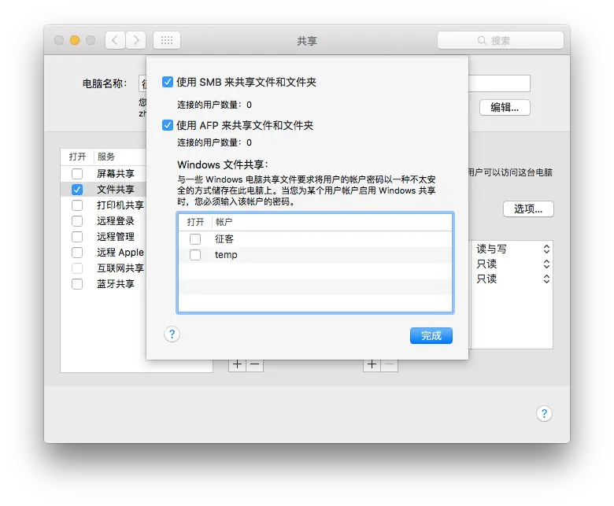Open 读与写 permission popup
614x506 pixels.
[x=512, y=249]
